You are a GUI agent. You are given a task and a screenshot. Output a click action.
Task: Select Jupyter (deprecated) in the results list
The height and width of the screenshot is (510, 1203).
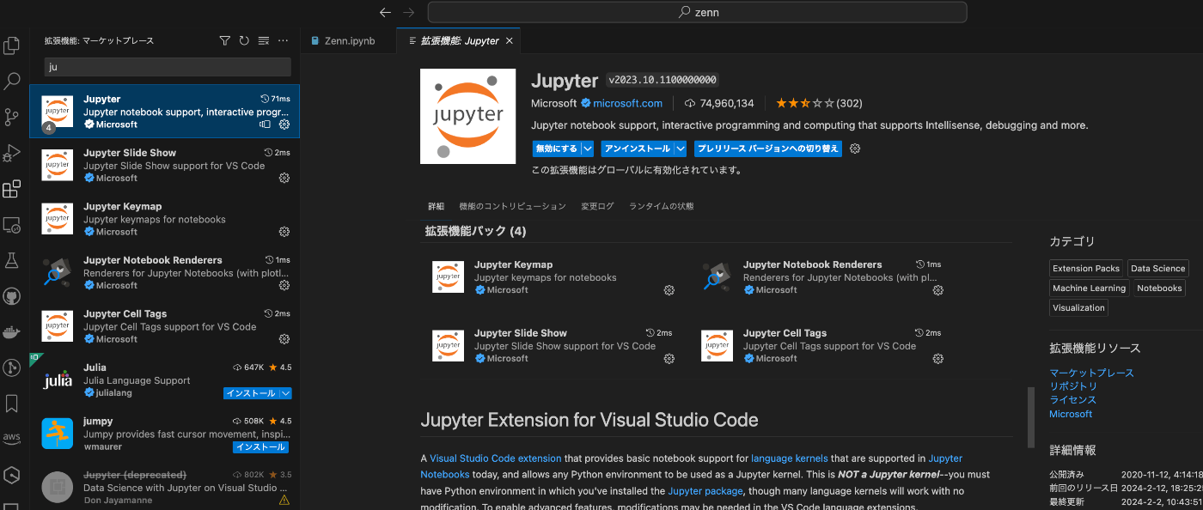point(164,487)
